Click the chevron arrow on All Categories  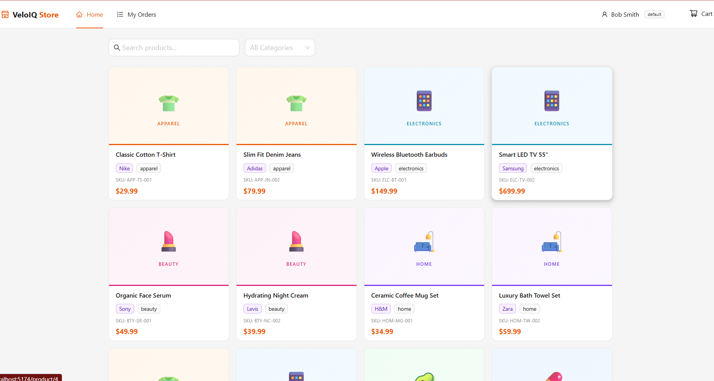pos(307,48)
